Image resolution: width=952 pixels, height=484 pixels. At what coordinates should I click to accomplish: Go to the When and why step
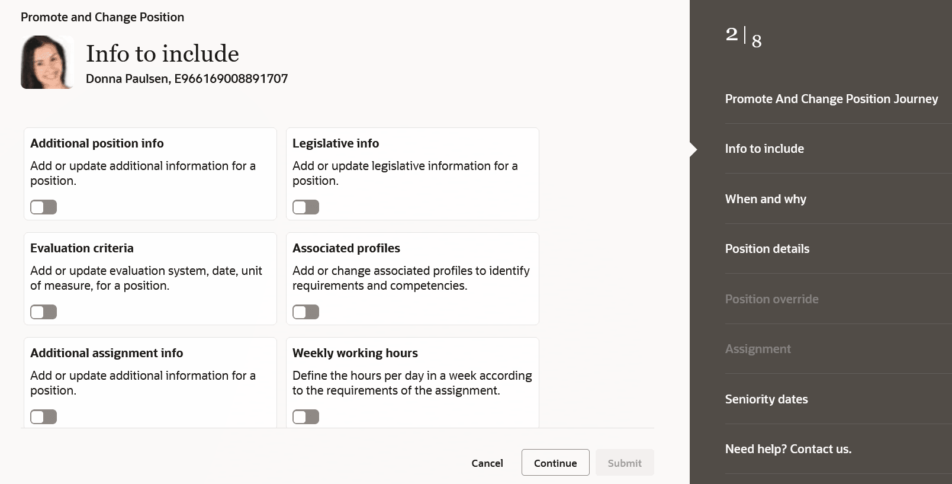765,199
